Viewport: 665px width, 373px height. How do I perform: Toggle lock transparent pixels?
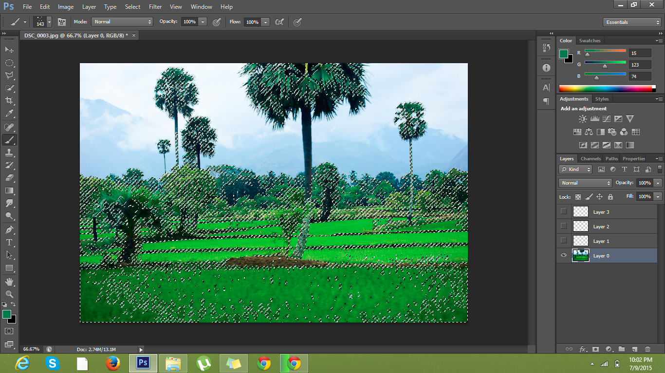[x=578, y=197]
